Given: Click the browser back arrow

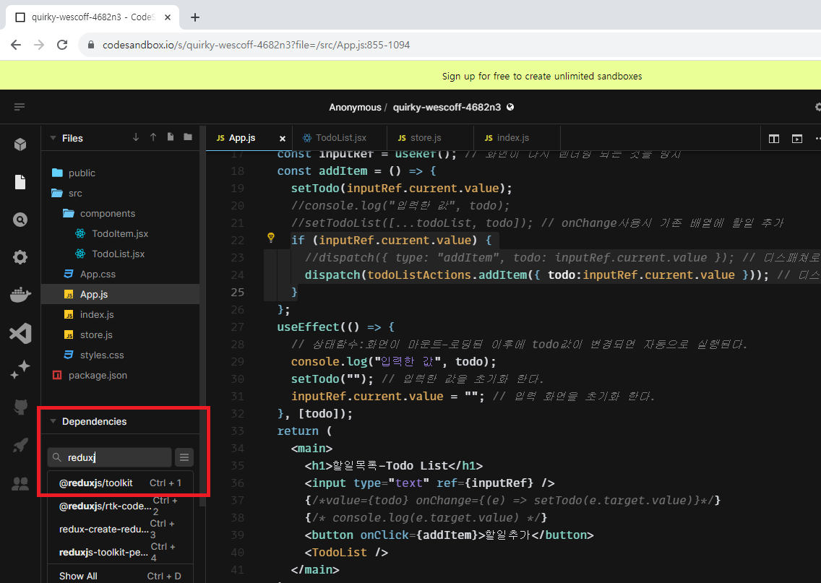Looking at the screenshot, I should [16, 45].
